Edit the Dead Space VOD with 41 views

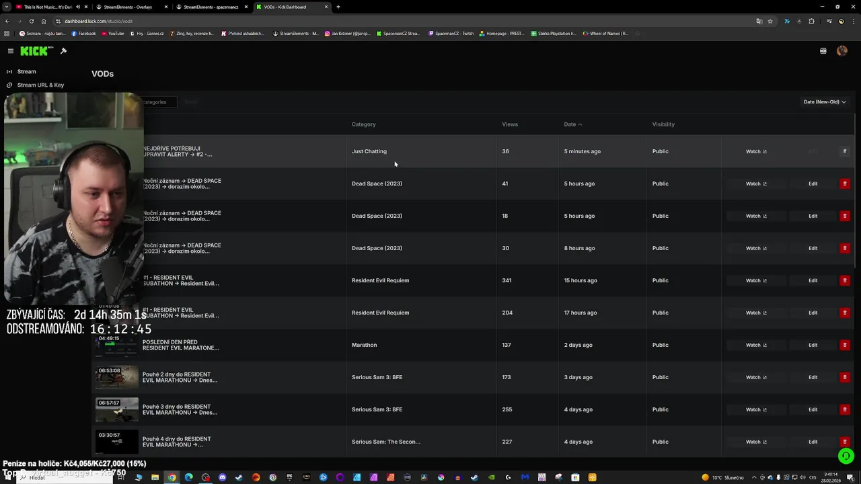[x=813, y=184]
